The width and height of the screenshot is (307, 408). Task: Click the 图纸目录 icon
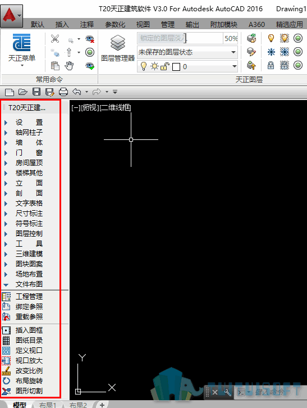[x=6, y=341]
